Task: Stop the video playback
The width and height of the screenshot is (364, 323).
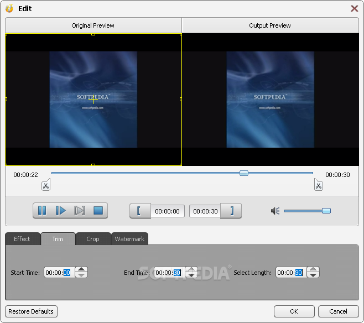Action: (98, 211)
